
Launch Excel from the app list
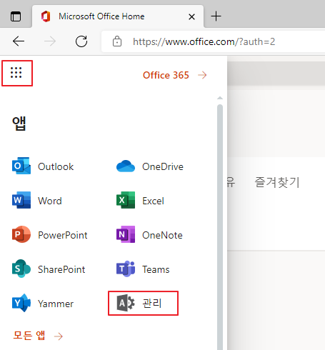pyautogui.click(x=140, y=201)
